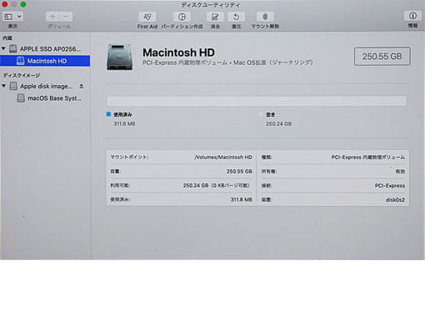The width and height of the screenshot is (425, 331).
Task: Click the 内蔵 sidebar section heading
Action: point(7,38)
